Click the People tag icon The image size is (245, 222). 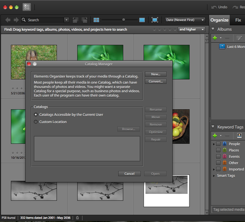click(x=224, y=144)
